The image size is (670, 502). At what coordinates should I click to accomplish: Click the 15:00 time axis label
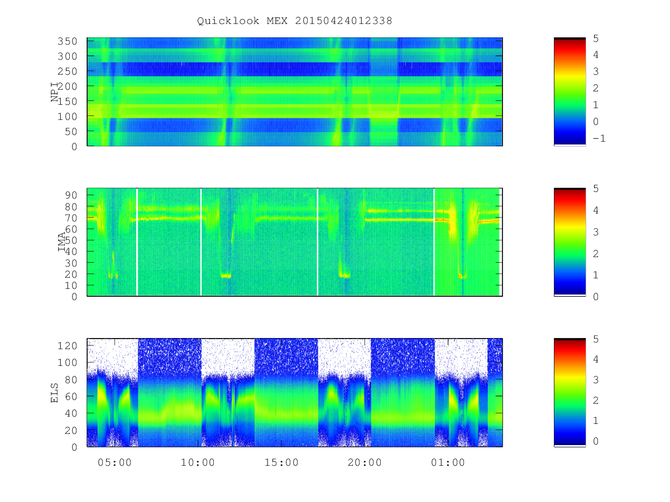[281, 462]
